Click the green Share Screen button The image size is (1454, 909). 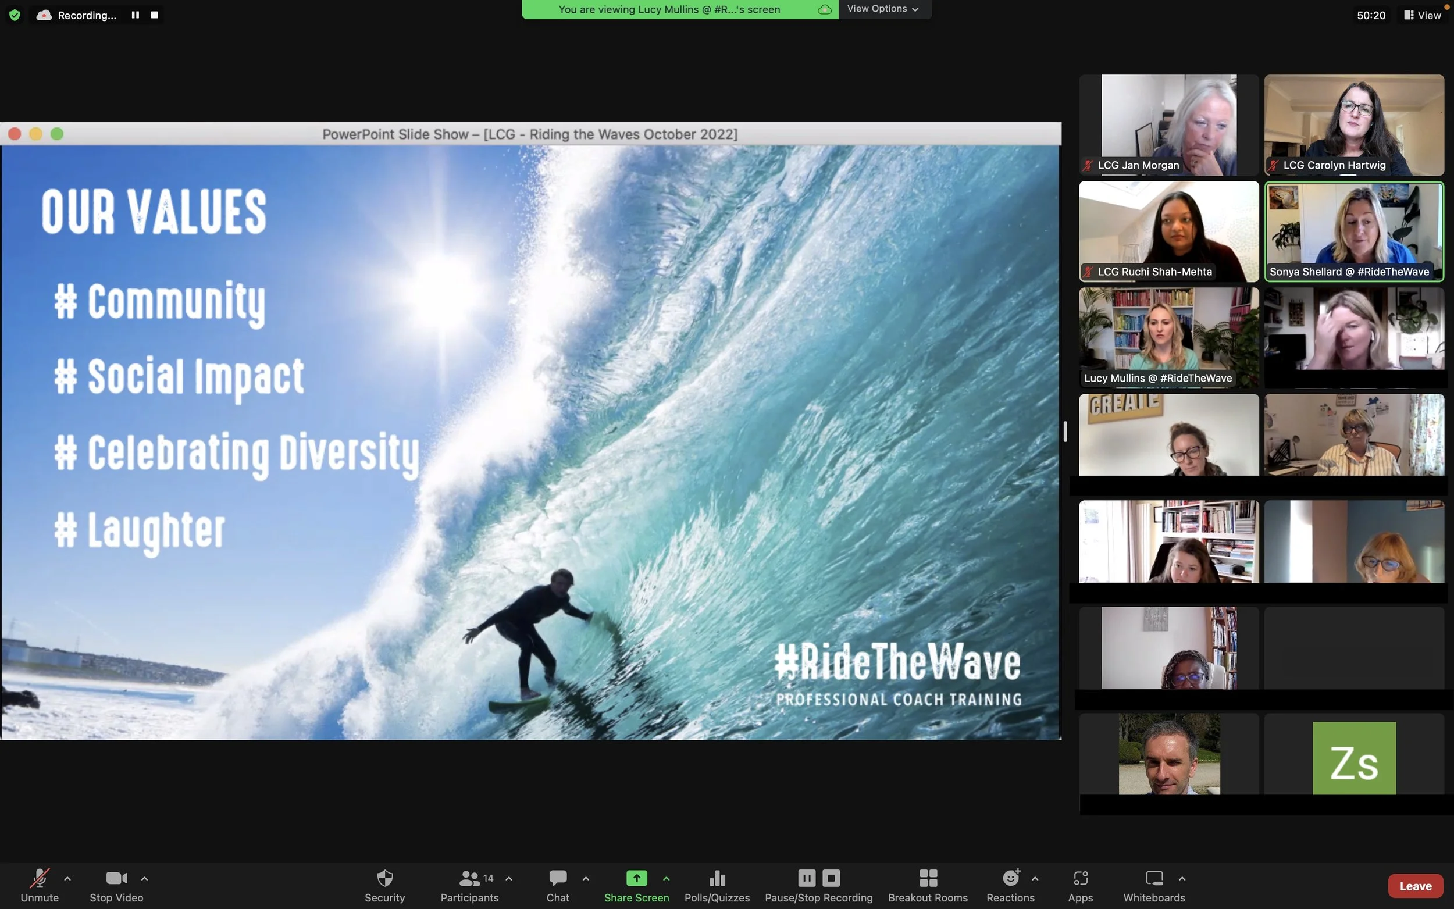click(636, 879)
